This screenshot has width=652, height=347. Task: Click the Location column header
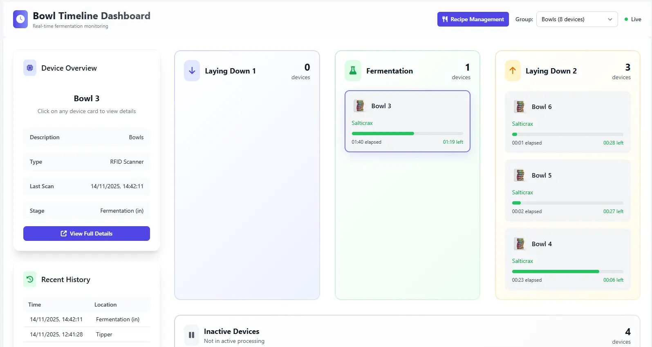pos(105,305)
